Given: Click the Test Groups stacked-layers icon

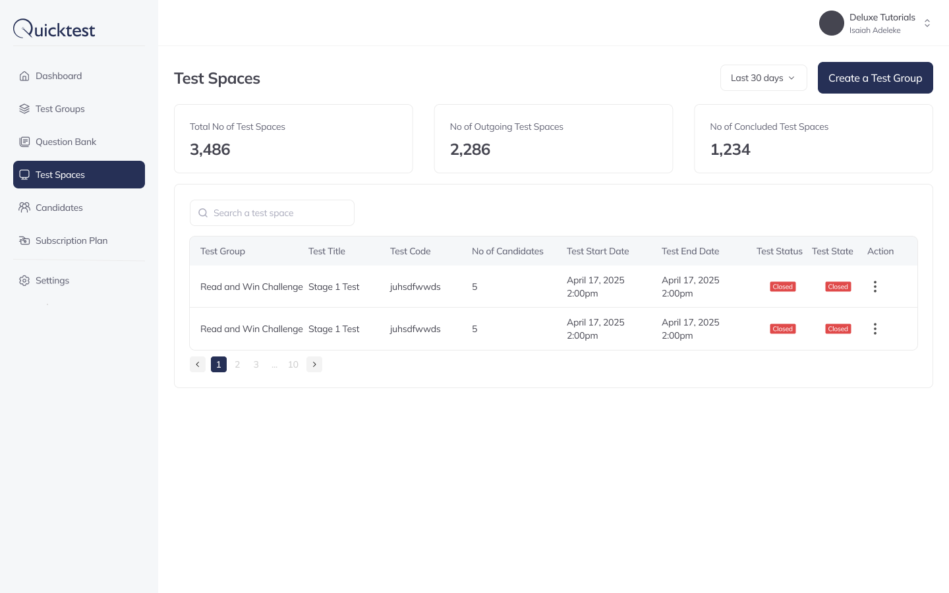Looking at the screenshot, I should tap(24, 109).
